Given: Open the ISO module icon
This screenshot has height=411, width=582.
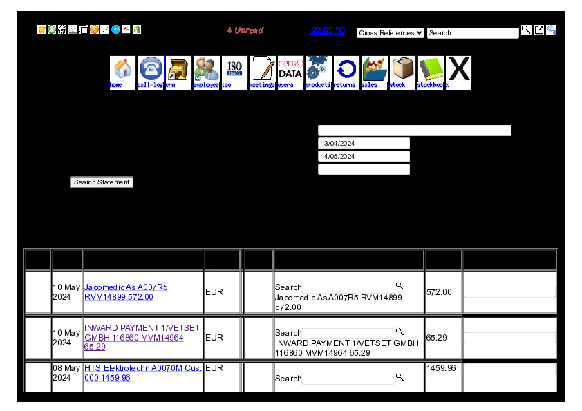Looking at the screenshot, I should pos(234,70).
